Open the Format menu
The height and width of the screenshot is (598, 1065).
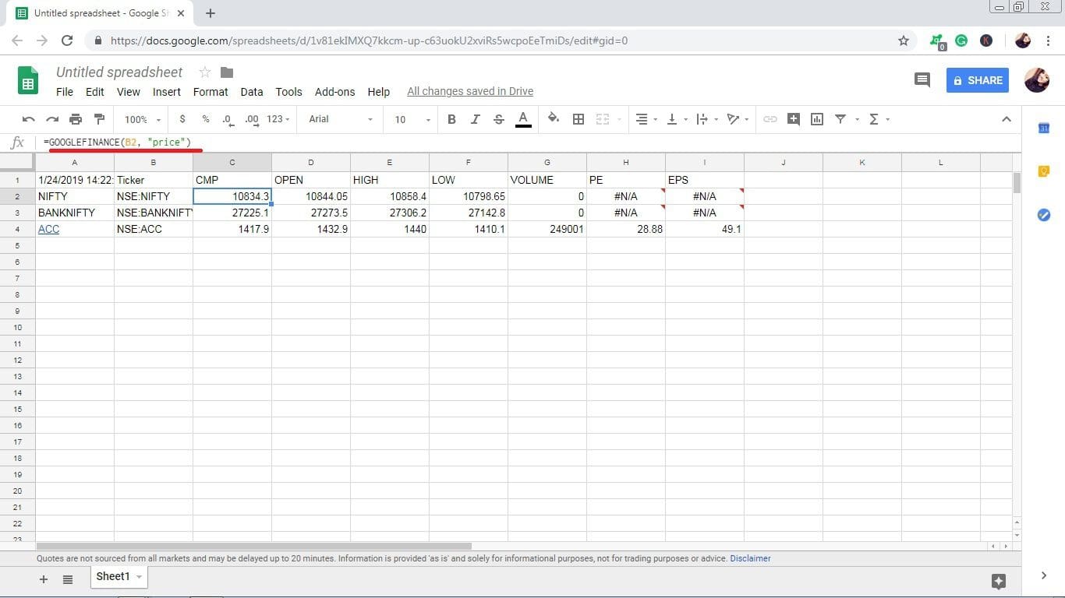pos(211,92)
